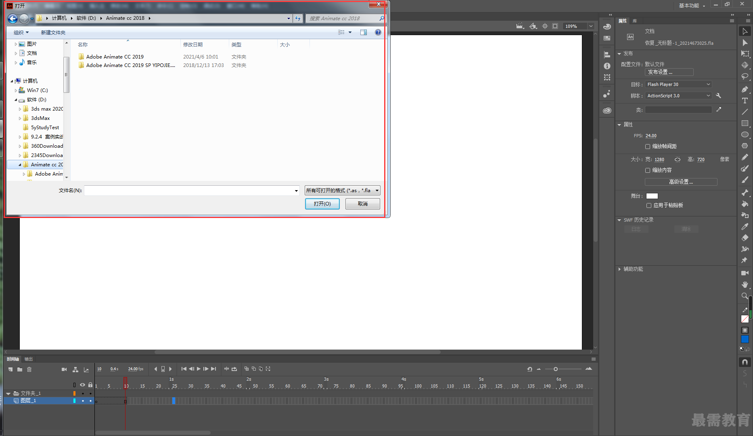
Task: Enable the 应用于粘贴板 checkbox
Action: (649, 205)
